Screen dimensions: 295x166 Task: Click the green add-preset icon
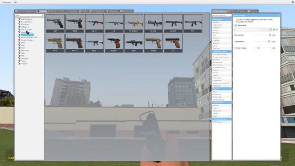click(274, 30)
